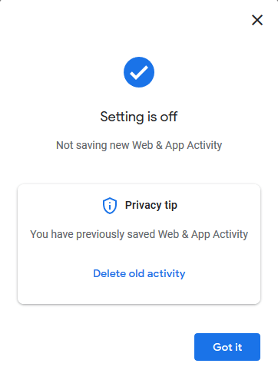278x370 pixels.
Task: Open the 'Delete old activity' link
Action: point(139,273)
